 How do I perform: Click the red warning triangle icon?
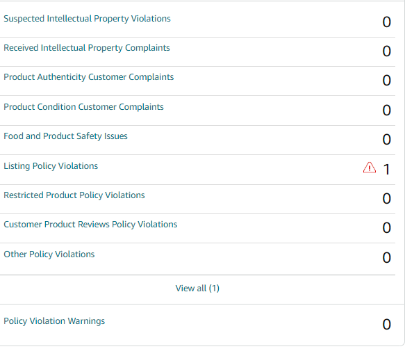point(370,168)
